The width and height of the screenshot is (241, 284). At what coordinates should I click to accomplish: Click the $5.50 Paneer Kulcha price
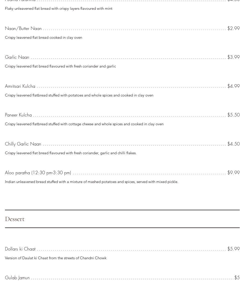[233, 115]
